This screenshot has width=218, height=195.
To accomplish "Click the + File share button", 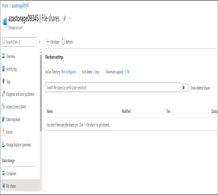I will tap(53, 42).
